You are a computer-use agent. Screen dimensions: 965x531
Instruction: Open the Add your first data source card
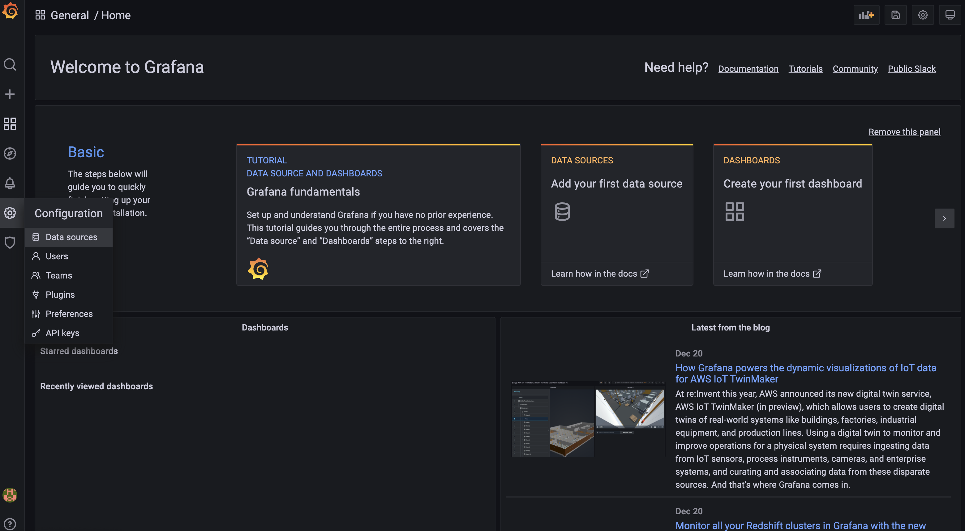pyautogui.click(x=617, y=215)
